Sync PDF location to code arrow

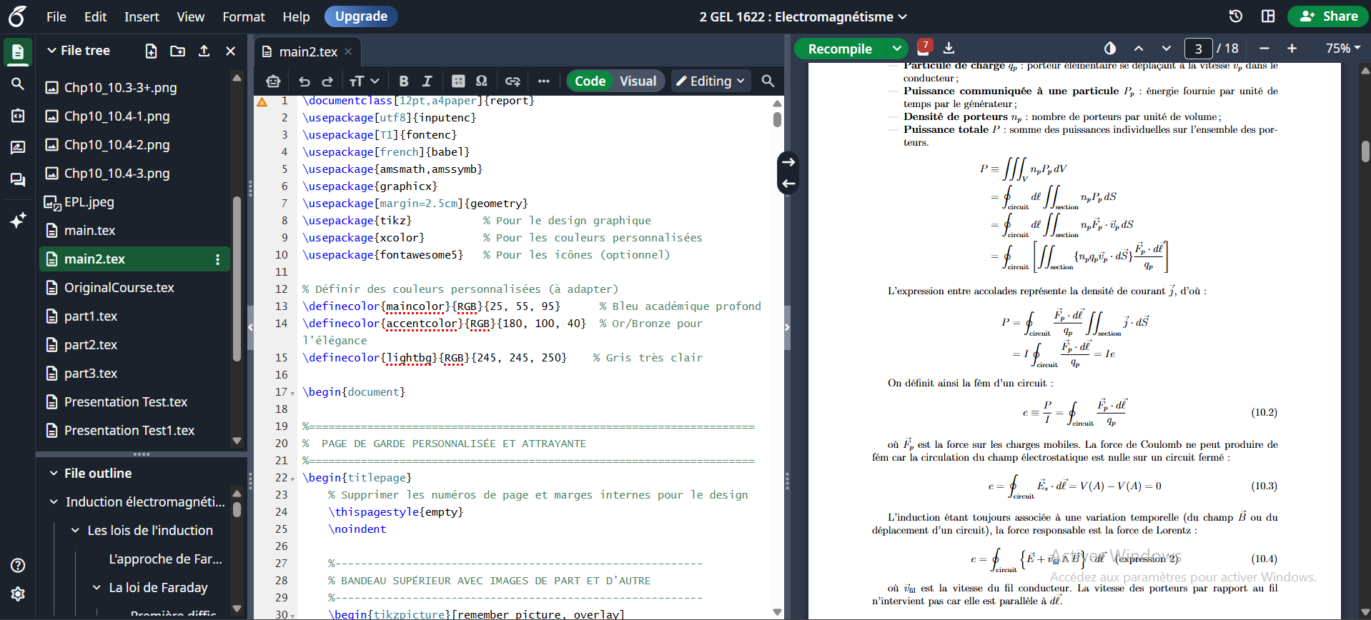tap(788, 184)
